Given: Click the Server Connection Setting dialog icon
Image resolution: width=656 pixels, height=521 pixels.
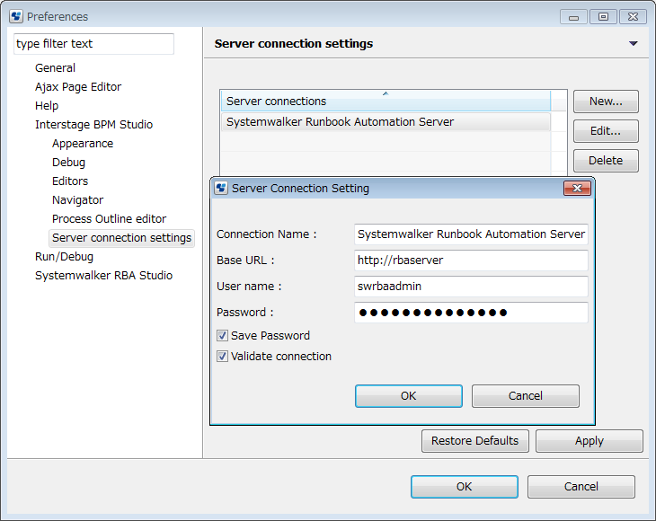Looking at the screenshot, I should [221, 188].
